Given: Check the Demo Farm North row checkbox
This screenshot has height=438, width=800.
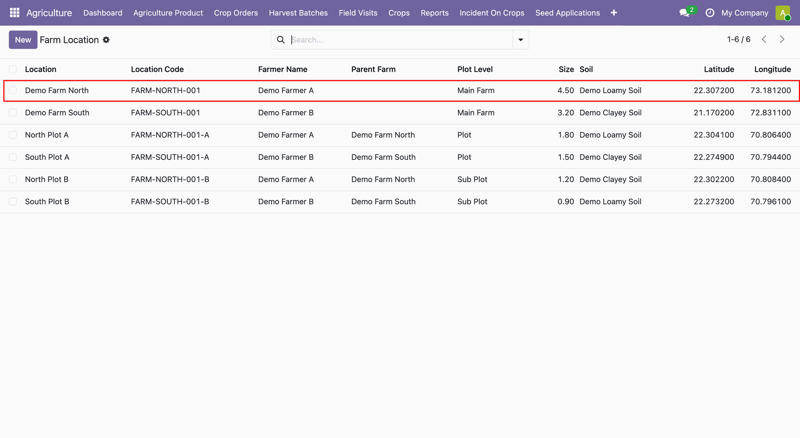Looking at the screenshot, I should click(13, 90).
